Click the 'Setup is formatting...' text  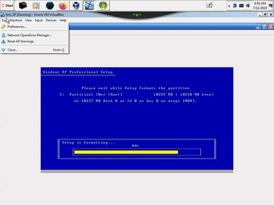[x=88, y=143]
